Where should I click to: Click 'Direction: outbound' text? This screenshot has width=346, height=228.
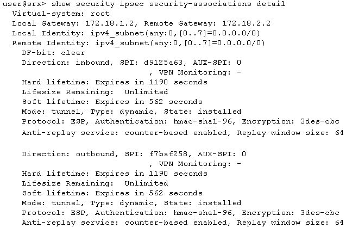click(x=68, y=154)
